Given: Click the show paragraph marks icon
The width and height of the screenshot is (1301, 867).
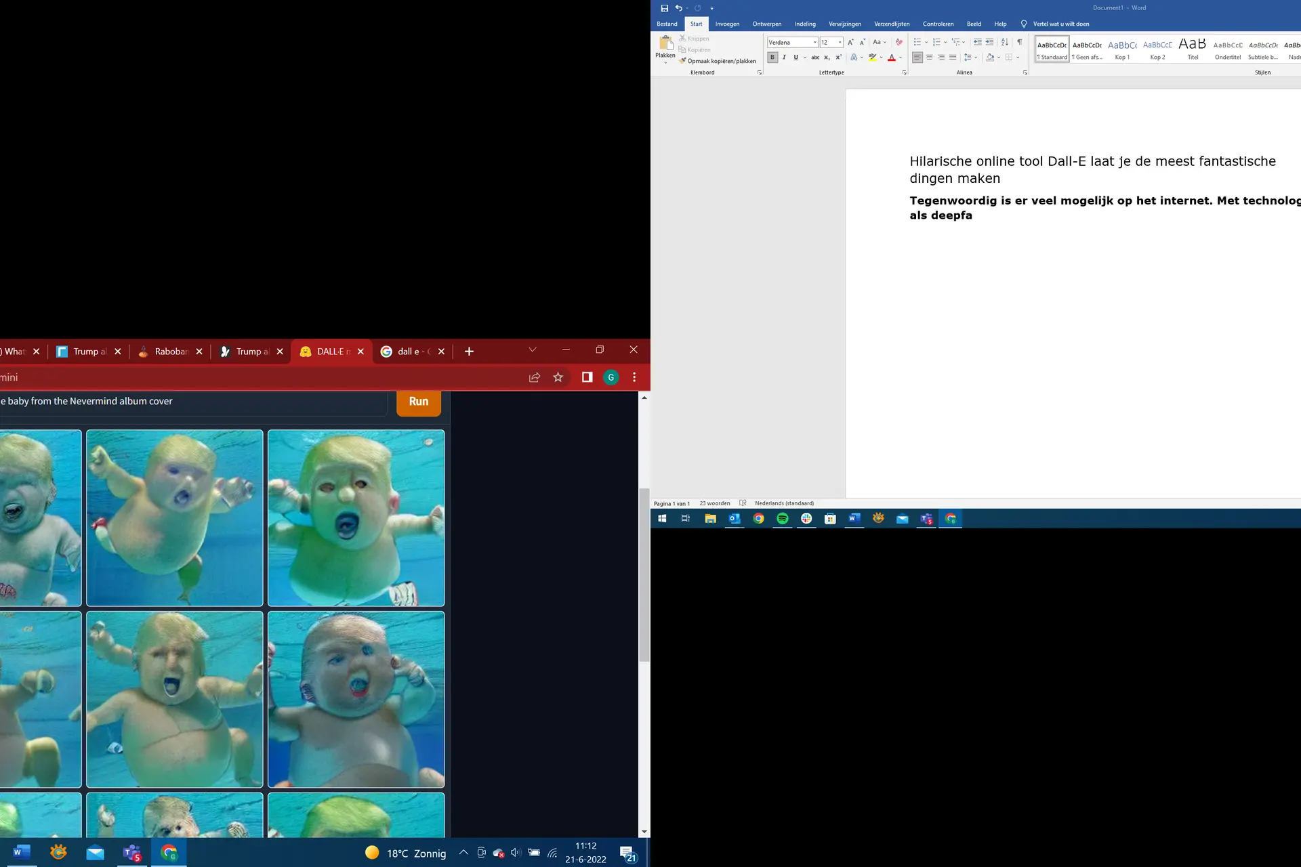Looking at the screenshot, I should tap(1020, 42).
